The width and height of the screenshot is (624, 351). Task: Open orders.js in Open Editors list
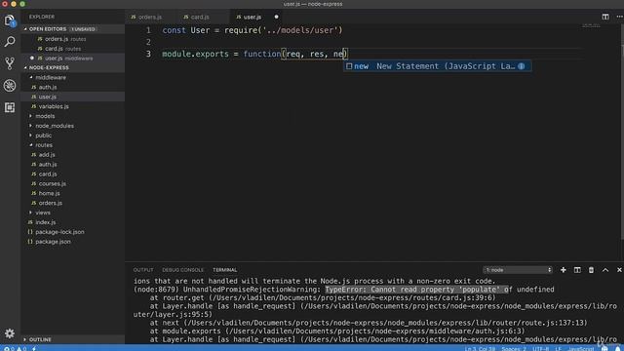click(73, 39)
